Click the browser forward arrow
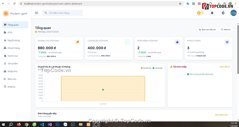Viewport: 239px width, 127px height. click(9, 4)
